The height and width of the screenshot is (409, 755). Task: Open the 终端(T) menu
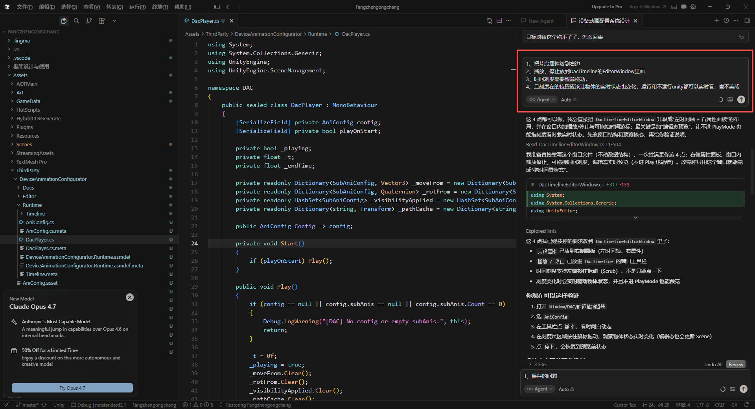click(x=160, y=7)
